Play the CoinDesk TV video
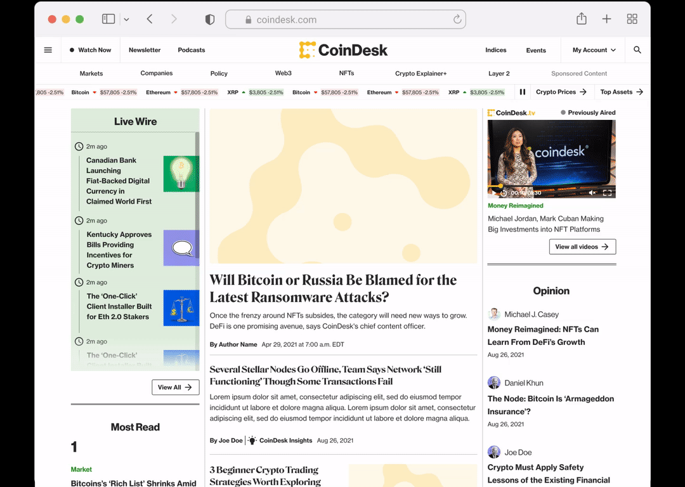The height and width of the screenshot is (487, 685). (x=493, y=193)
